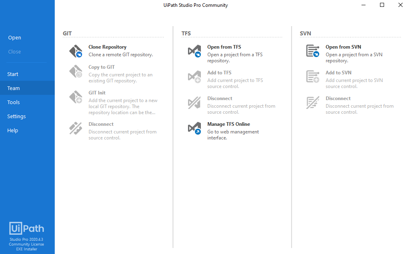Screen dimensions: 409x254
Task: Click the TFS Disconnect icon
Action: point(194,102)
